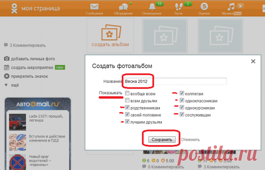Click the camera icon beside добавить личные фото
Screen dimensions: 265x170
6,59
